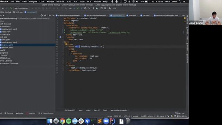Expand the prometheus folder in tree
Screen dimensions: 222x125
[x=5, y=34]
